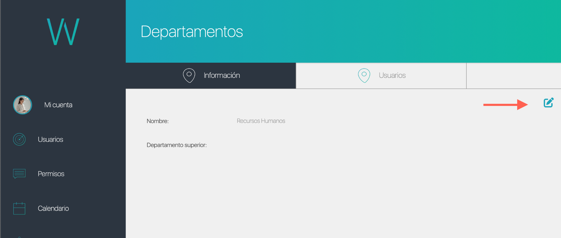Click the Departamentos page title
Screen dimensions: 561x238
192,32
